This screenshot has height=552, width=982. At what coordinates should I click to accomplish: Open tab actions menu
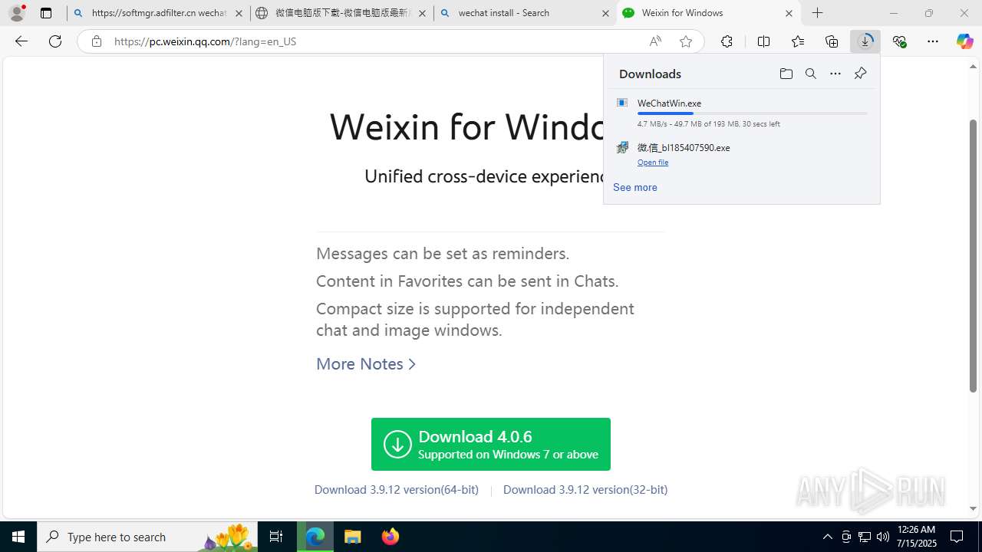tap(46, 13)
